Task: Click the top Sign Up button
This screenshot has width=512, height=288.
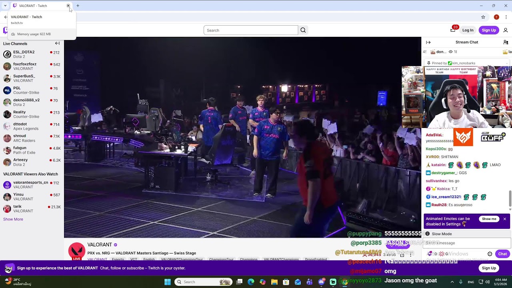Action: pos(489,30)
